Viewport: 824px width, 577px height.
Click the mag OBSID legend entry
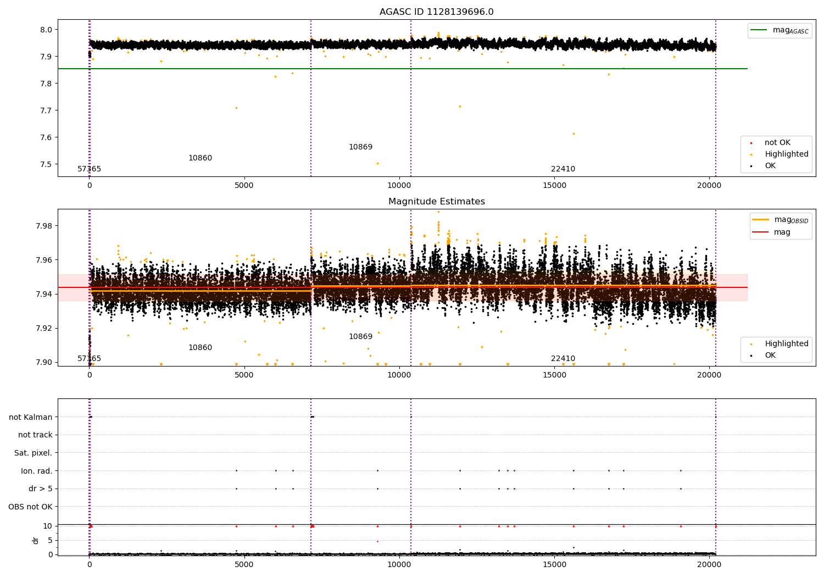(x=781, y=220)
